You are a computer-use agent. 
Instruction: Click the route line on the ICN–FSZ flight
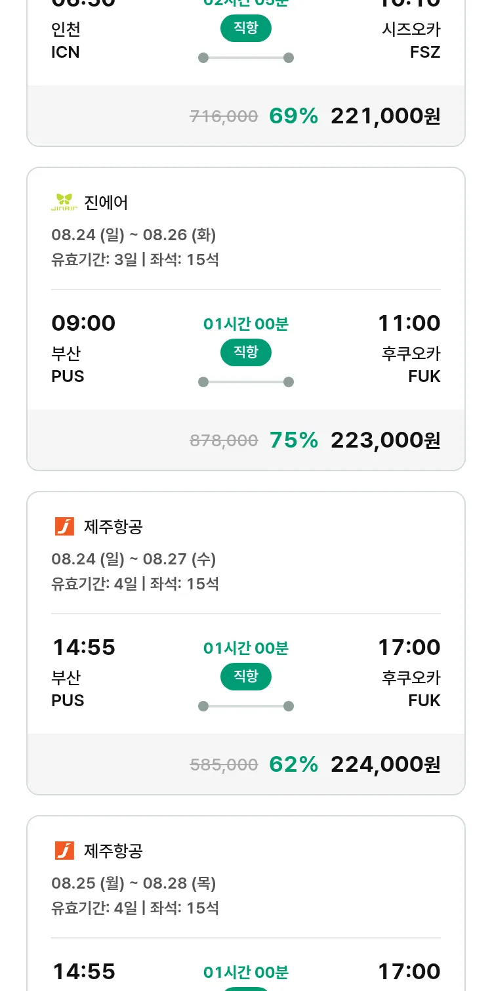point(246,58)
